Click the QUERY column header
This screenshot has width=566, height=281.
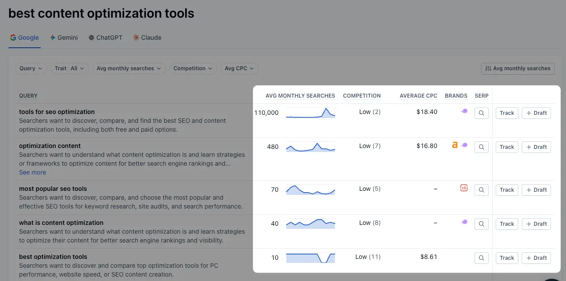click(28, 96)
